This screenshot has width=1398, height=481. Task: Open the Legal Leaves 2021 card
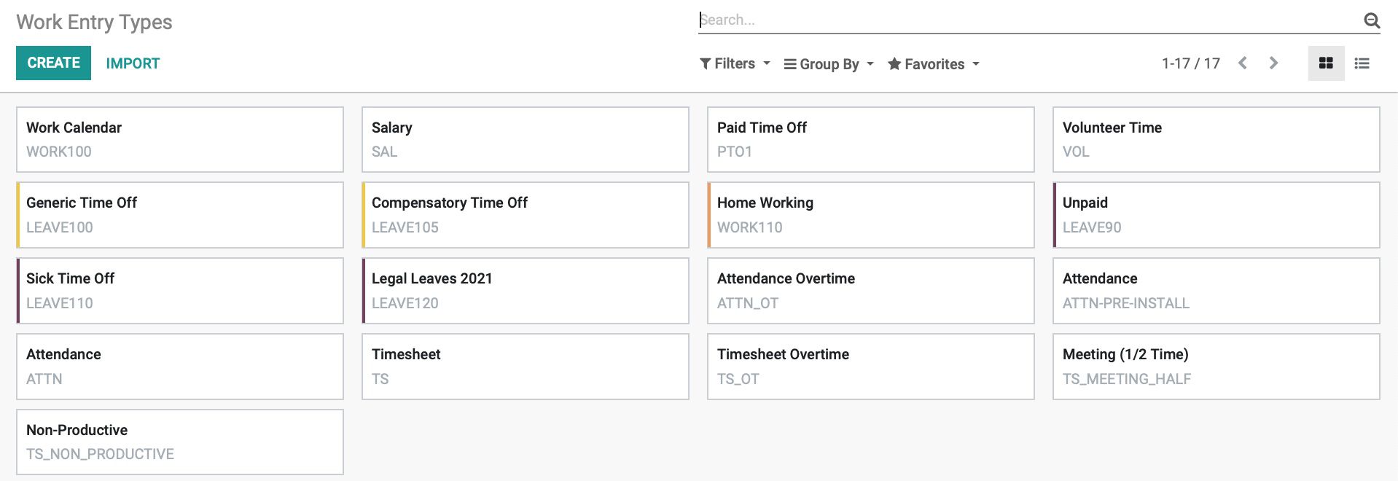(x=526, y=291)
